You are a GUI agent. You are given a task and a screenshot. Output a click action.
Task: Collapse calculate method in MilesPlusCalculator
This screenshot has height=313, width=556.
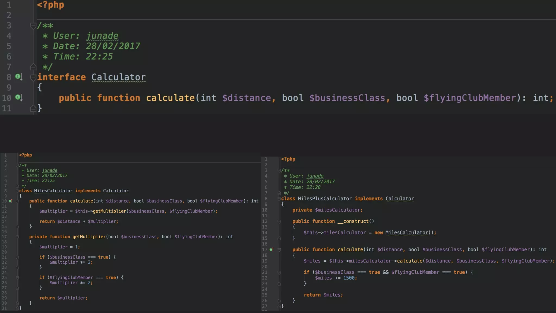click(x=279, y=250)
